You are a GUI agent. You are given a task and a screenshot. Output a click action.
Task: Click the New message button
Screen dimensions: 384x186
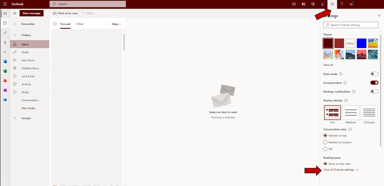(31, 13)
